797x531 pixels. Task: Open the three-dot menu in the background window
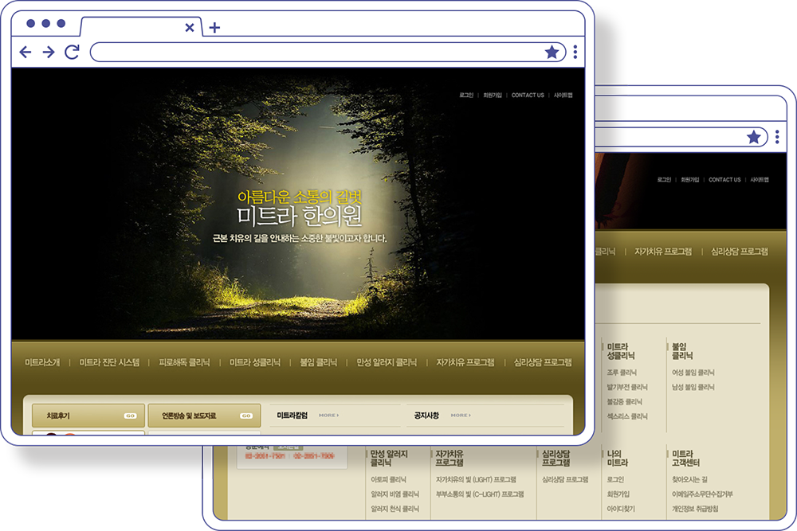pos(777,136)
